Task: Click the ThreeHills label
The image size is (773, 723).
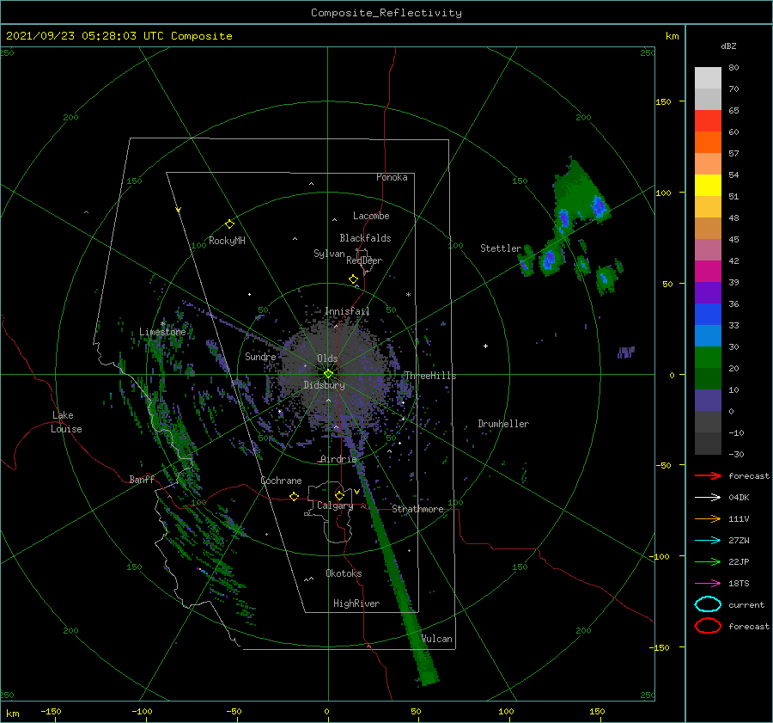Action: [x=430, y=376]
